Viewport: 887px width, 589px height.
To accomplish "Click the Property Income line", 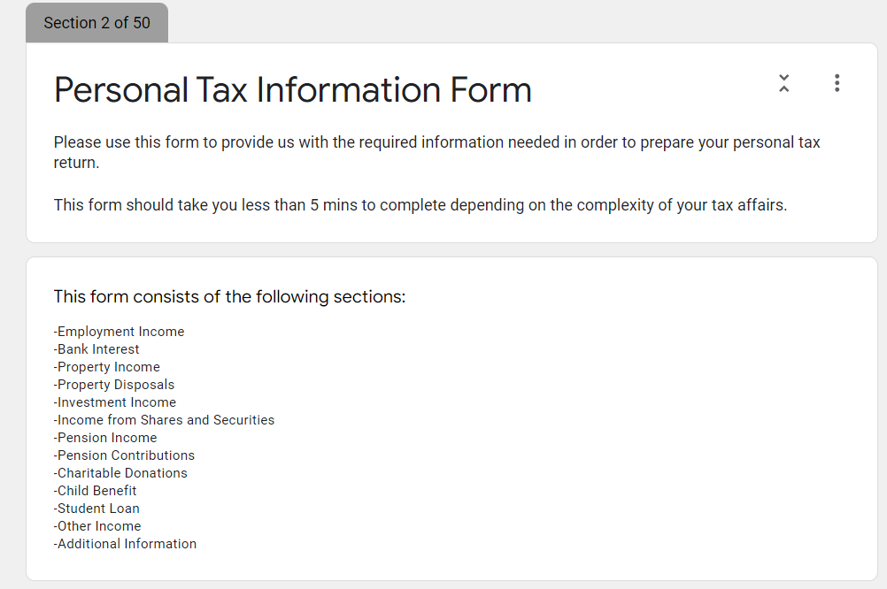I will click(107, 367).
